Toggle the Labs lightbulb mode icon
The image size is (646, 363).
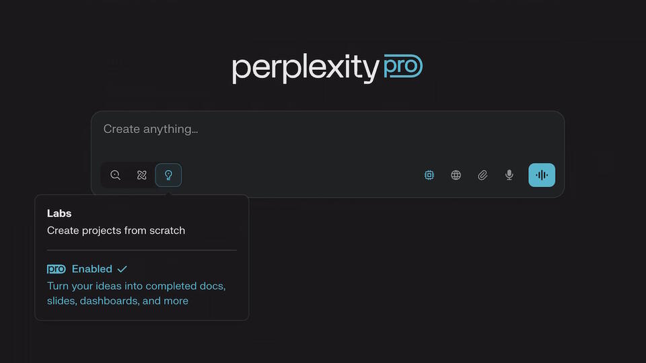click(168, 175)
